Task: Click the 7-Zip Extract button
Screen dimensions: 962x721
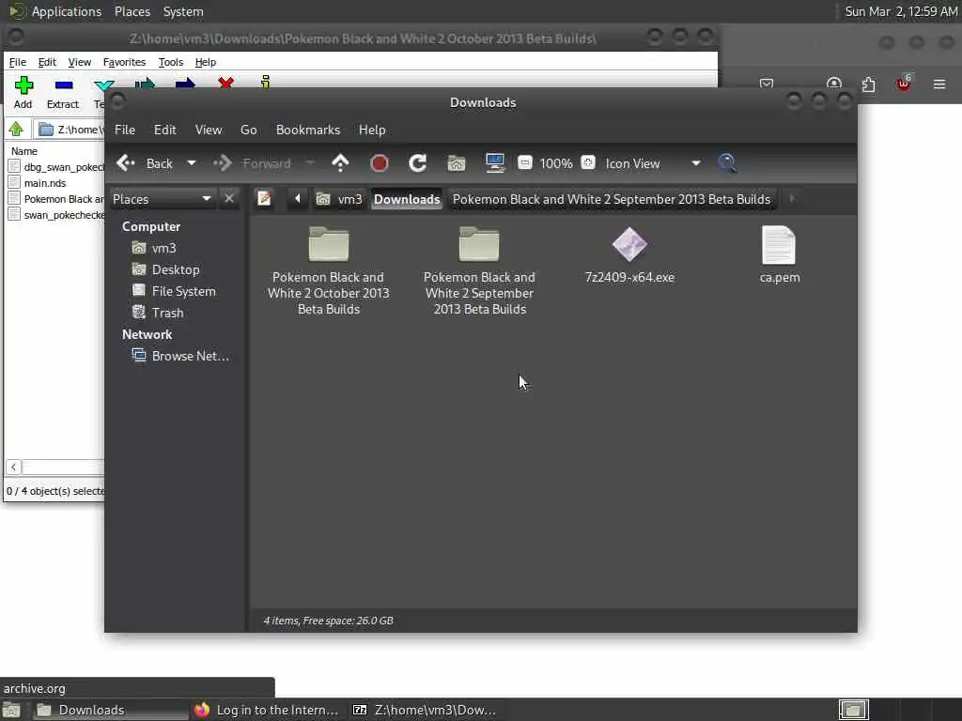Action: (x=63, y=93)
